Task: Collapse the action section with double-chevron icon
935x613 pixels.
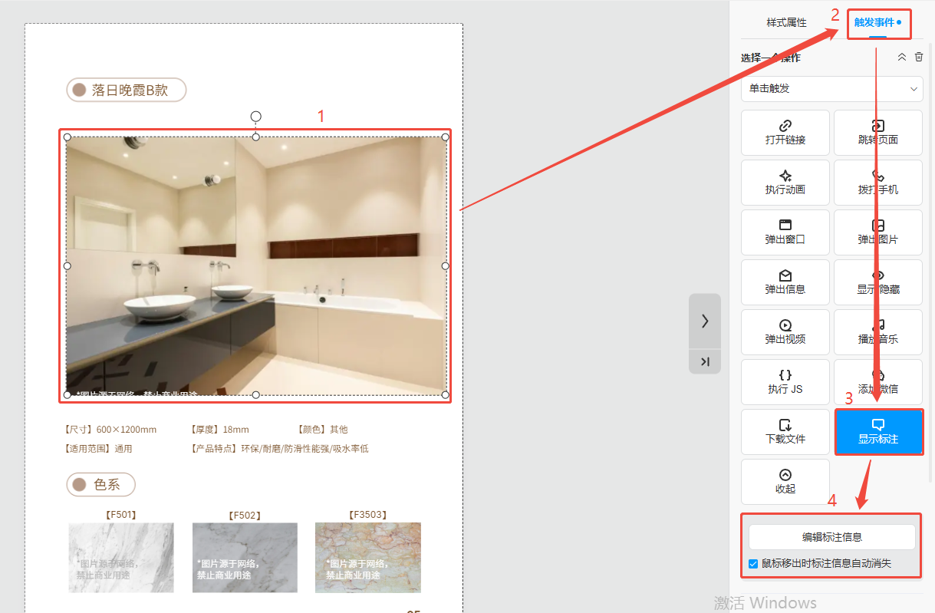Action: tap(902, 58)
